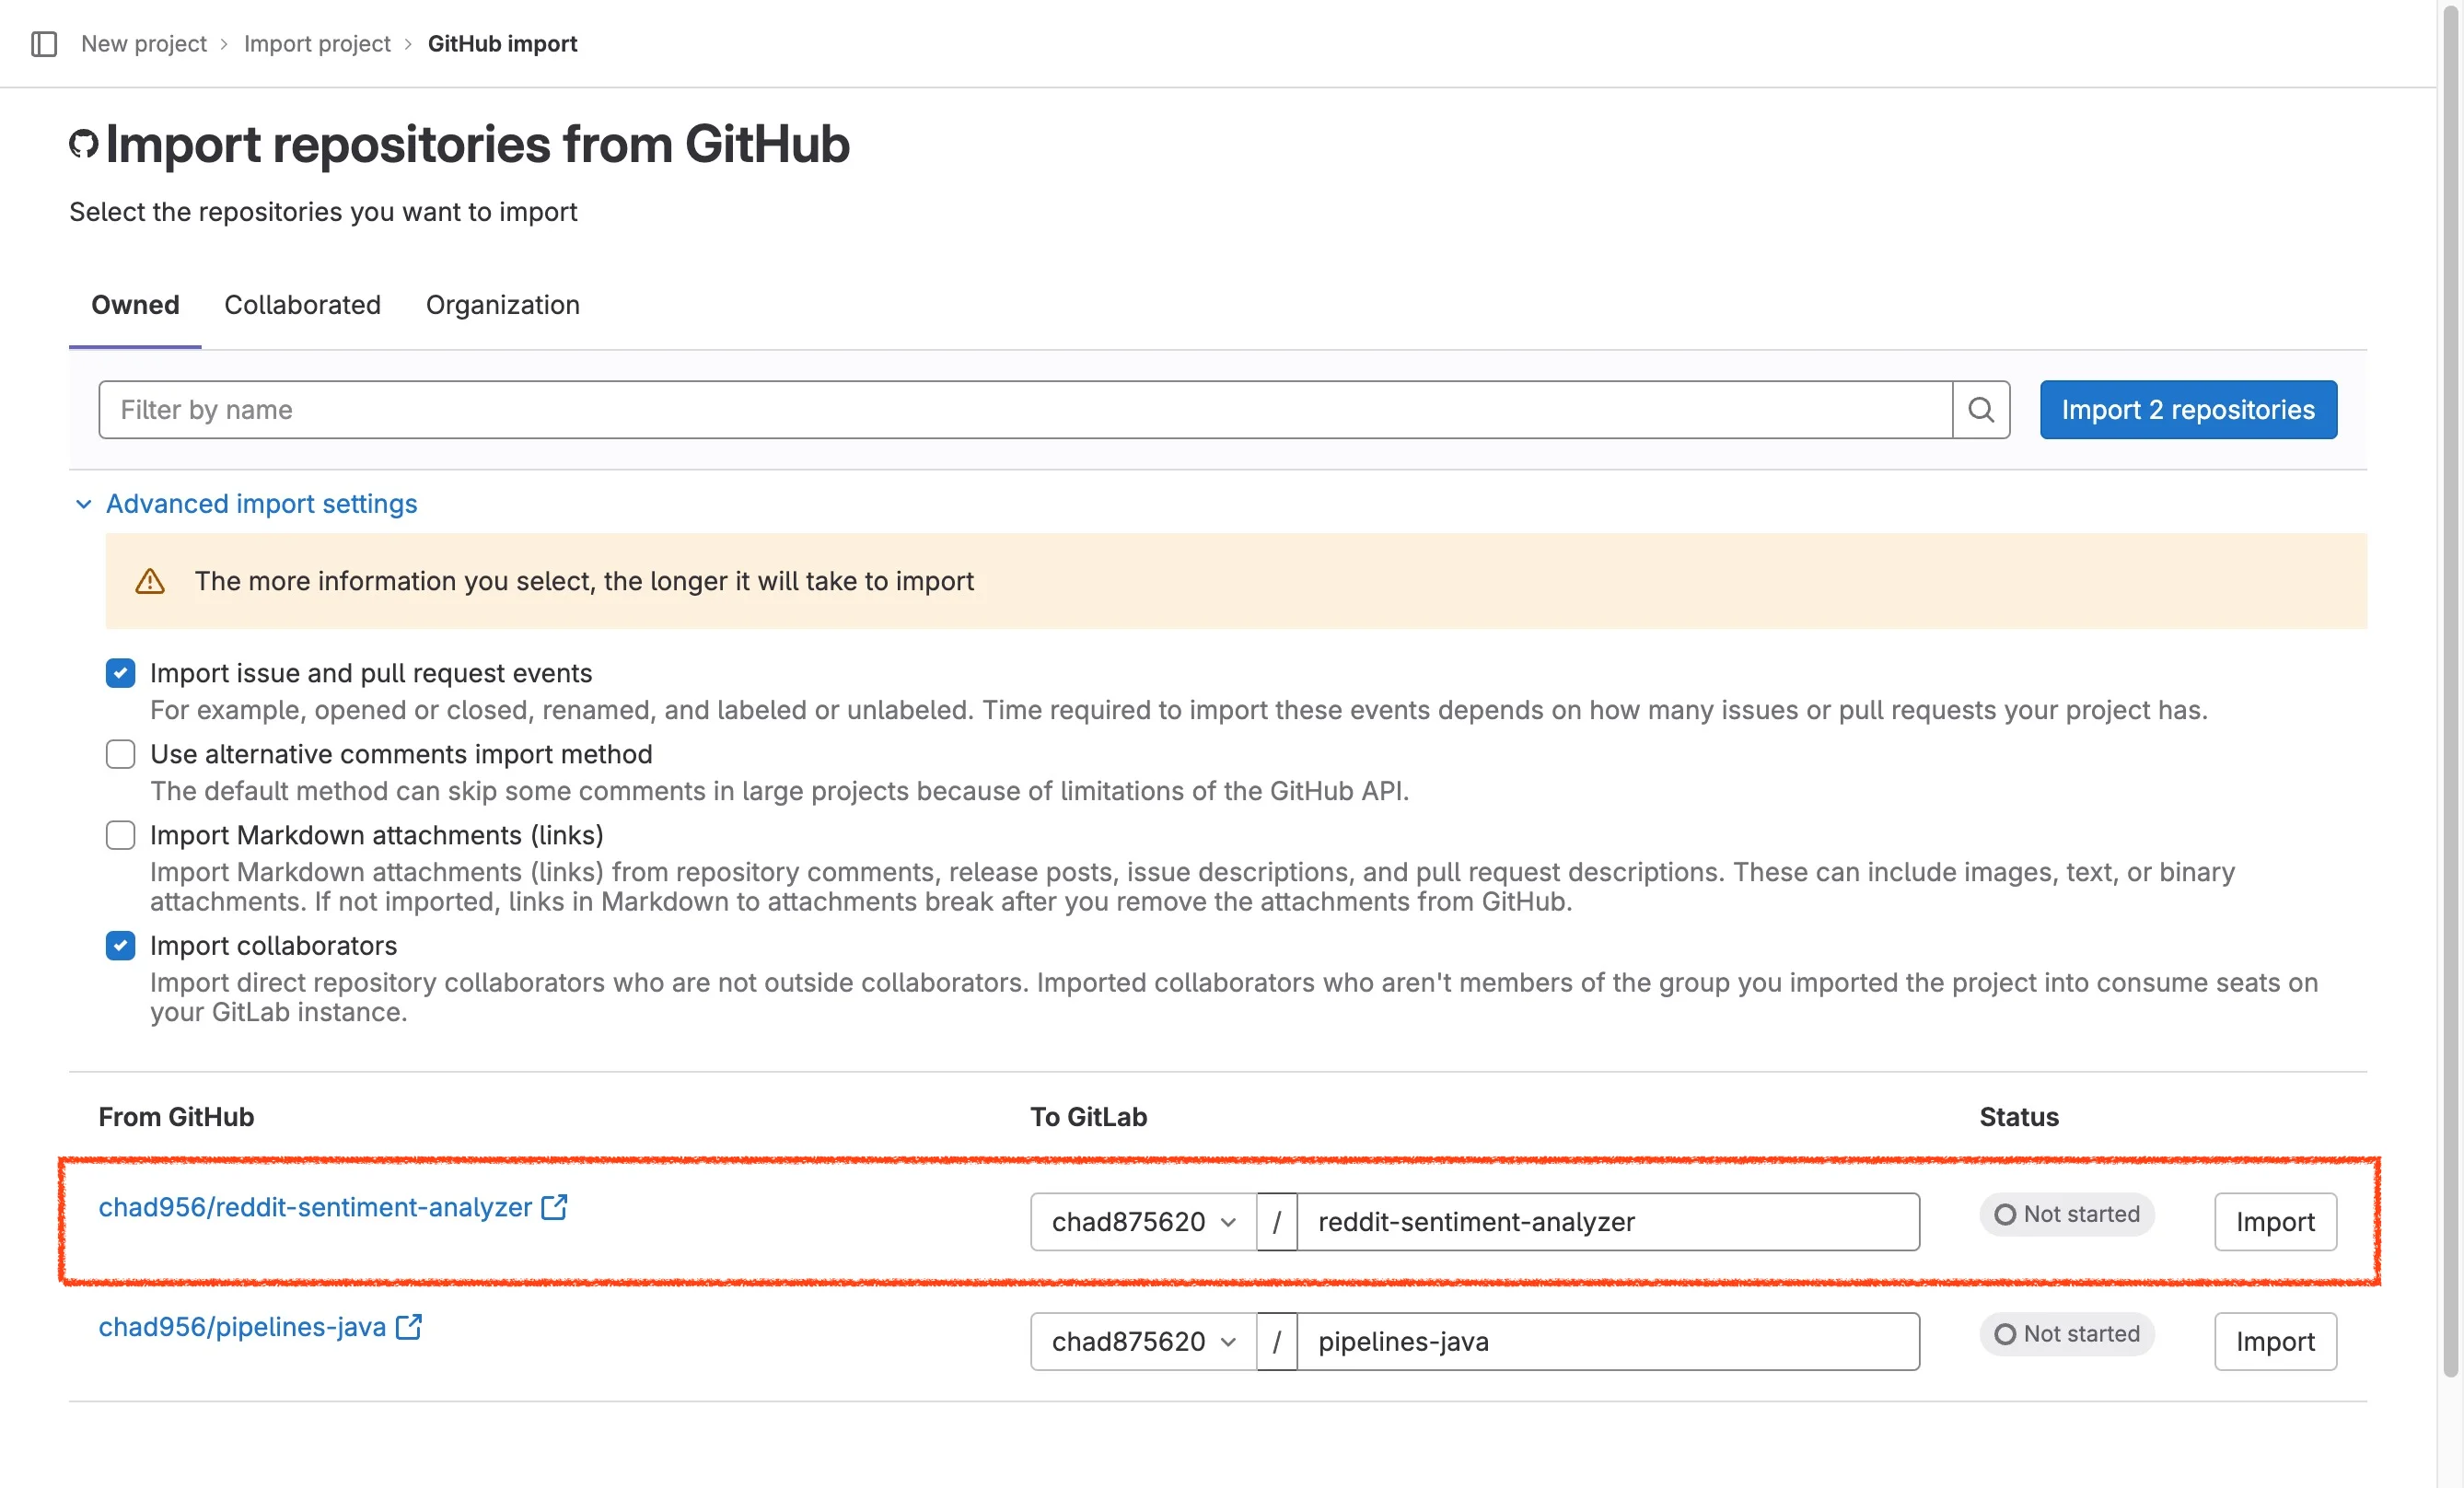Open external link icon for pipelines-java
This screenshot has height=1488, width=2464.
[409, 1327]
